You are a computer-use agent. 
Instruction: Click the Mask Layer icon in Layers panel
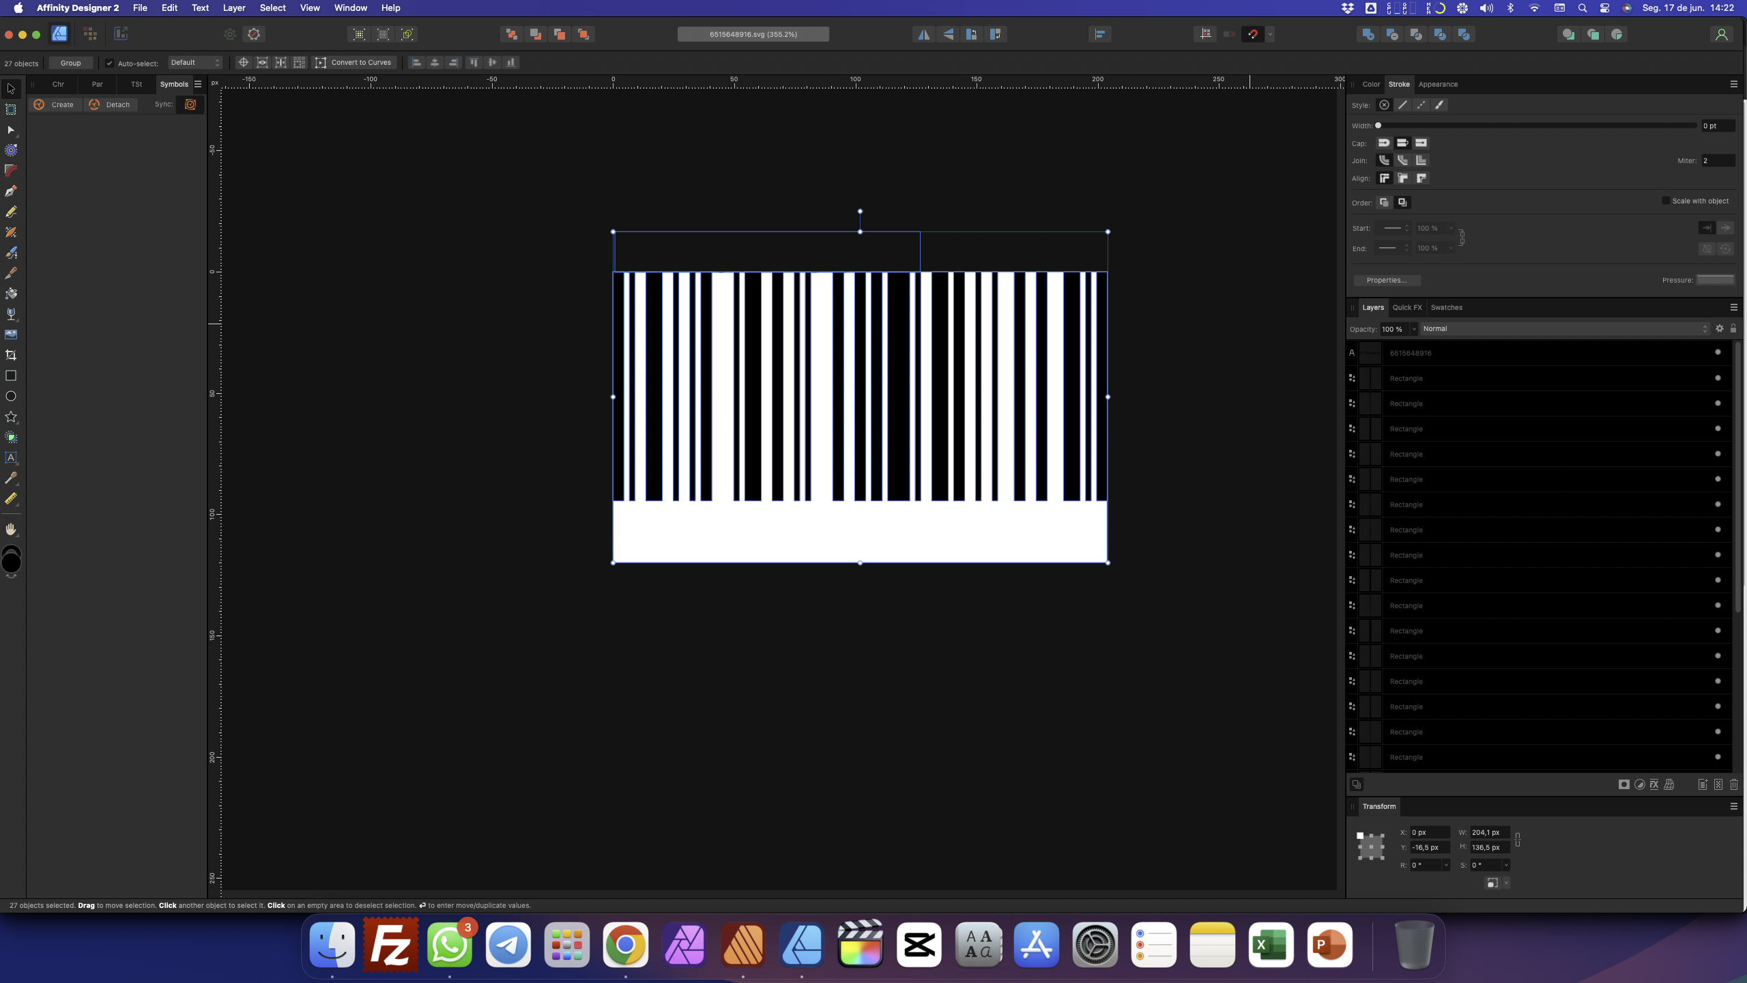1624,784
